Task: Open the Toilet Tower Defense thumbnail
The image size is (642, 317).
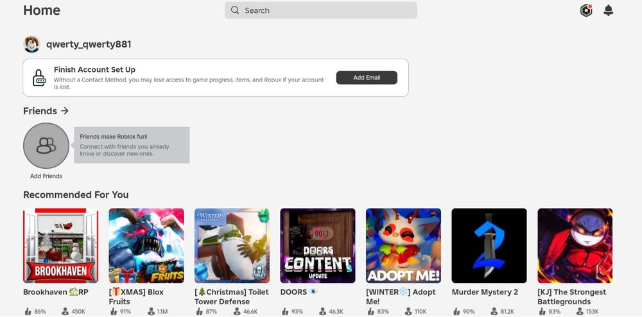Action: pyautogui.click(x=232, y=246)
